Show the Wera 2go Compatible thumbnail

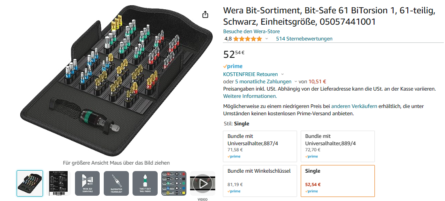(88, 184)
